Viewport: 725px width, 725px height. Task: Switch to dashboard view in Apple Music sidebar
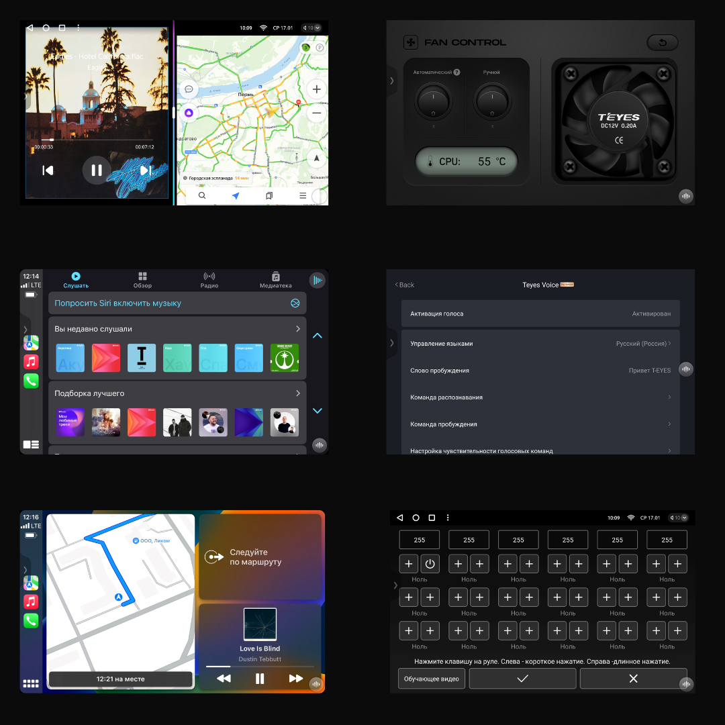pos(31,444)
